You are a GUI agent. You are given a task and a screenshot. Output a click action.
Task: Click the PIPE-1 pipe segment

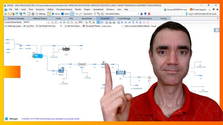tap(82, 64)
